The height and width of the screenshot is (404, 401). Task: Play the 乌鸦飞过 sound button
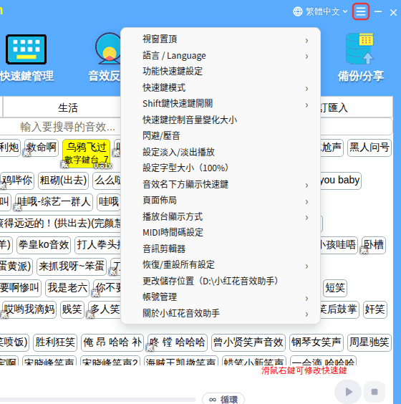[x=86, y=153]
